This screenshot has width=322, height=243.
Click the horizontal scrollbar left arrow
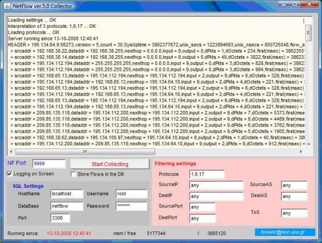pyautogui.click(x=11, y=152)
